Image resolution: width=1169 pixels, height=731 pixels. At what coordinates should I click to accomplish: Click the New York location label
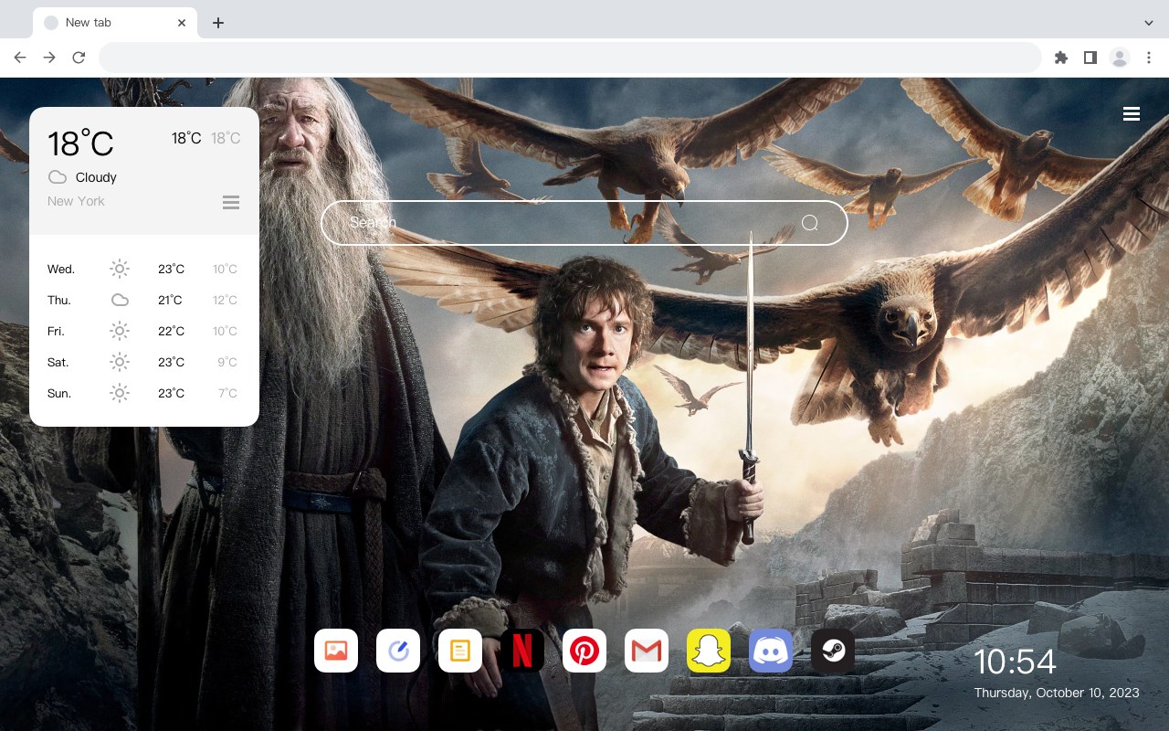pos(76,201)
